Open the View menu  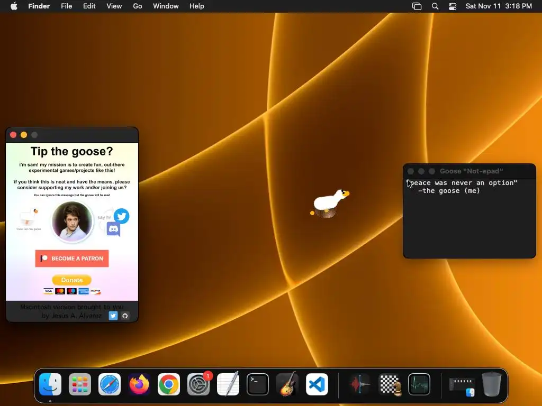tap(114, 6)
